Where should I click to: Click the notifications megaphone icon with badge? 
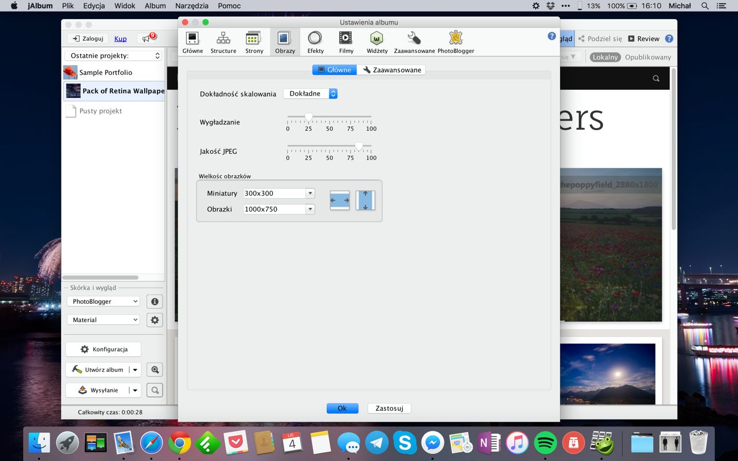[148, 39]
